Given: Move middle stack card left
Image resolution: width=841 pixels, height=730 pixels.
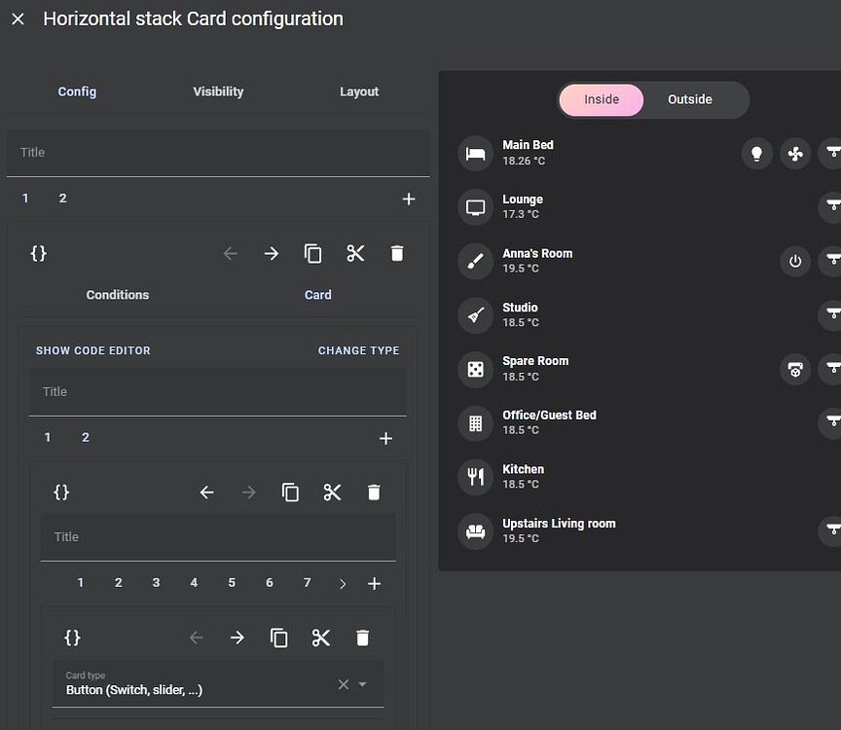Looking at the screenshot, I should [207, 493].
